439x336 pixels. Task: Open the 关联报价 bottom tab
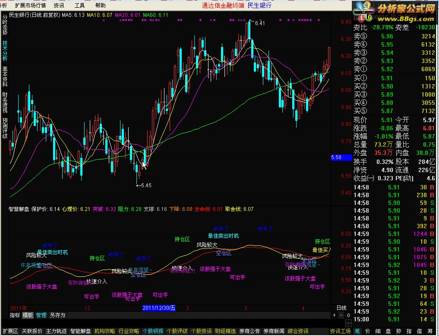(x=32, y=331)
